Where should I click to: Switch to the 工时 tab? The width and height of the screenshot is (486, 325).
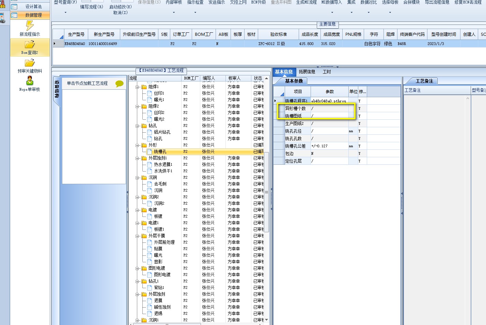coord(327,72)
